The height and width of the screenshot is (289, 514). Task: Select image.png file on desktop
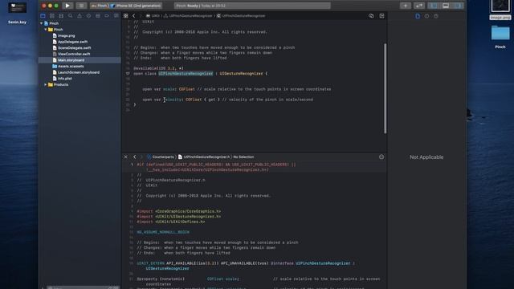click(x=500, y=10)
